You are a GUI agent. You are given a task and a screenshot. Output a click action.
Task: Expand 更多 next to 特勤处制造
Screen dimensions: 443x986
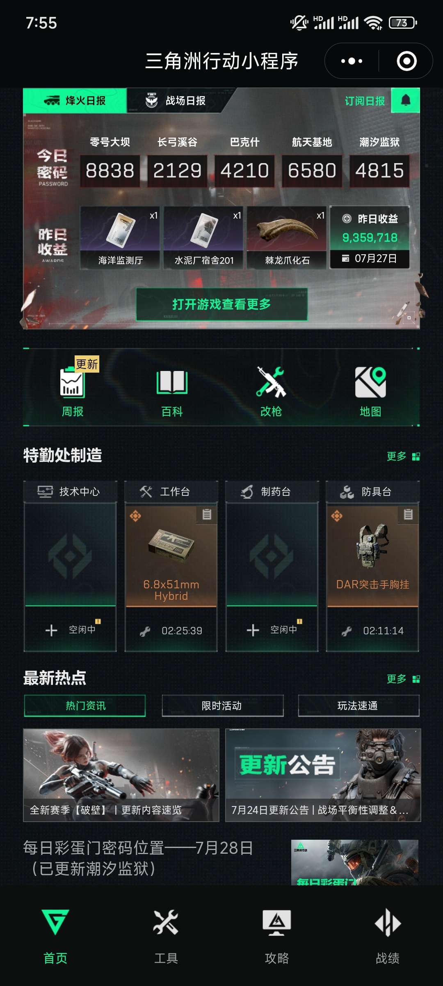click(x=403, y=456)
